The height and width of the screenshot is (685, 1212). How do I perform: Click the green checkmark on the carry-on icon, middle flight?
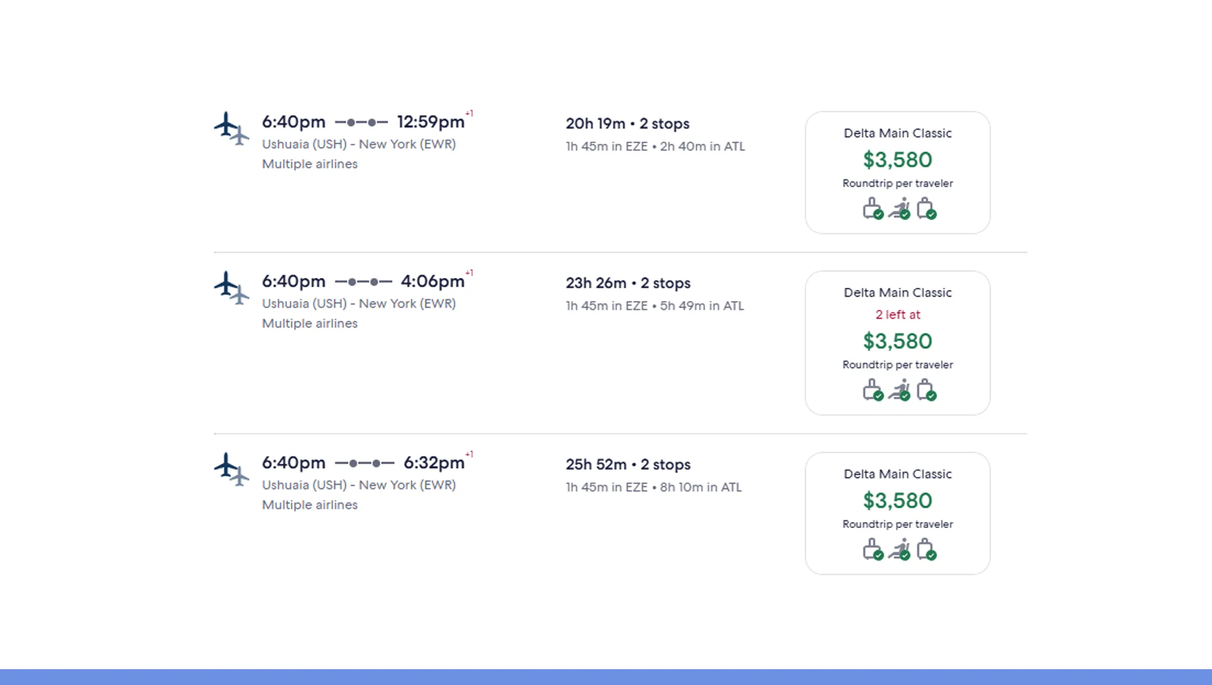[880, 396]
